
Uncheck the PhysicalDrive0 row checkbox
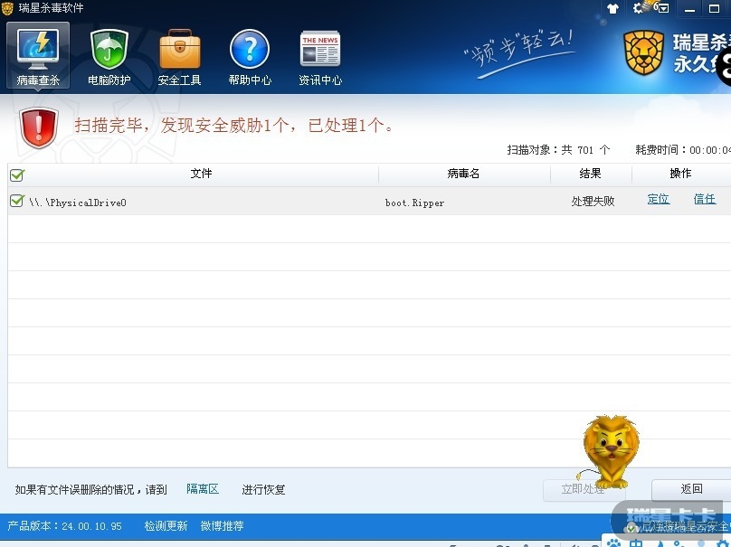coord(17,202)
